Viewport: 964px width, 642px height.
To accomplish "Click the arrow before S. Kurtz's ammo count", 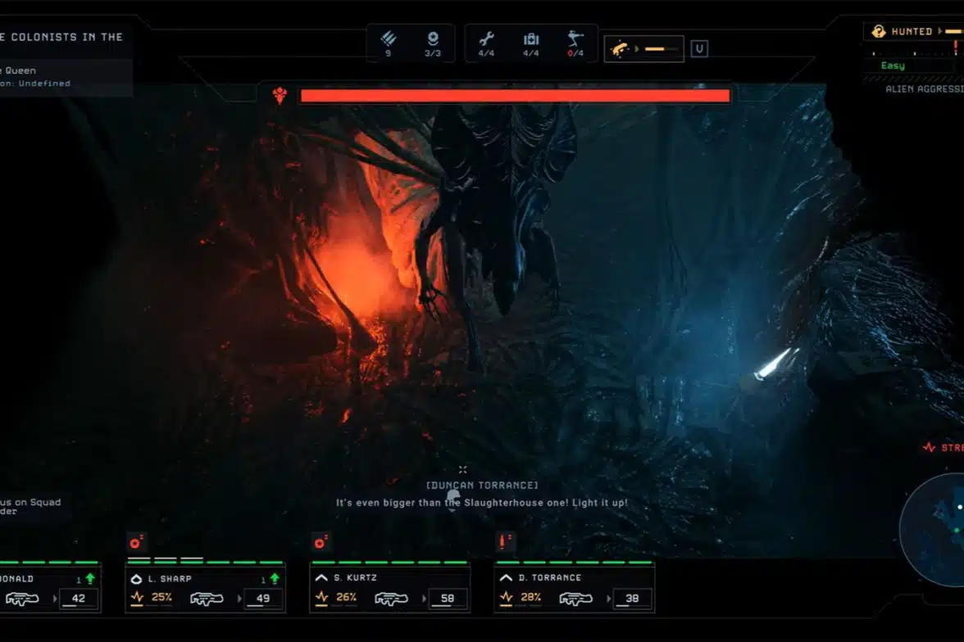I will coord(424,599).
